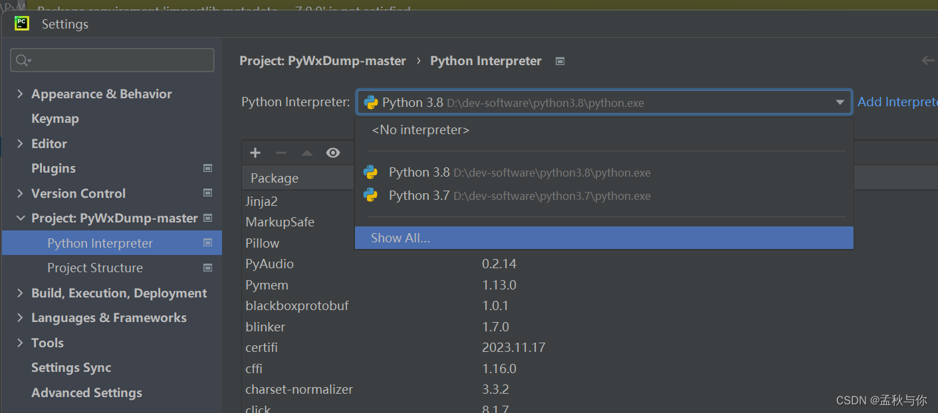Select the blinker package row

[265, 327]
